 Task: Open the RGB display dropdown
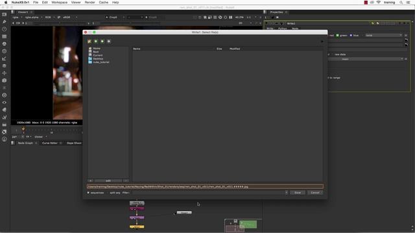49,17
